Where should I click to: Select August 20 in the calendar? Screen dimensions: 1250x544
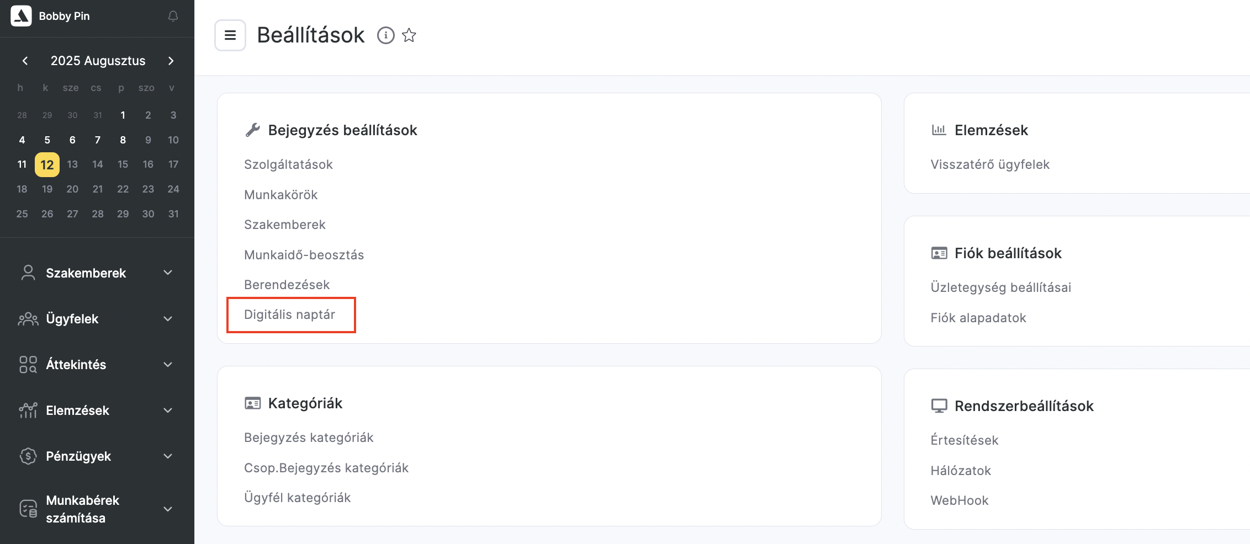pyautogui.click(x=72, y=189)
